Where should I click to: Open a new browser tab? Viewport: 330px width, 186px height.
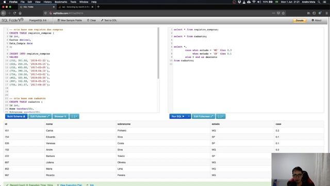[x=98, y=7]
